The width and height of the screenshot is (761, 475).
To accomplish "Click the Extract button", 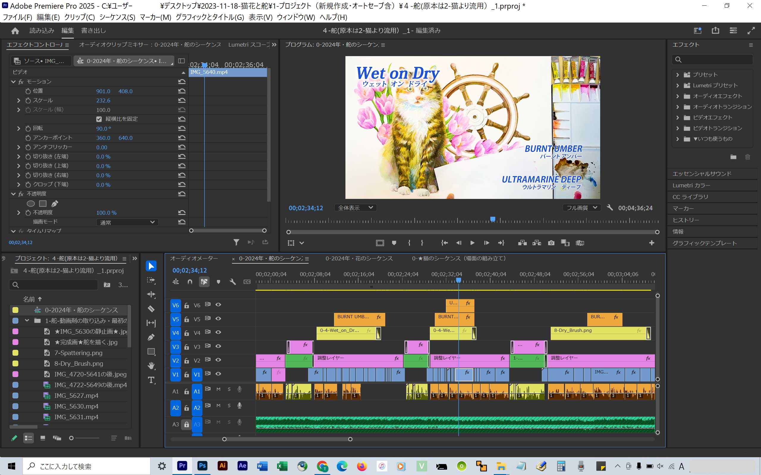I will click(x=537, y=243).
